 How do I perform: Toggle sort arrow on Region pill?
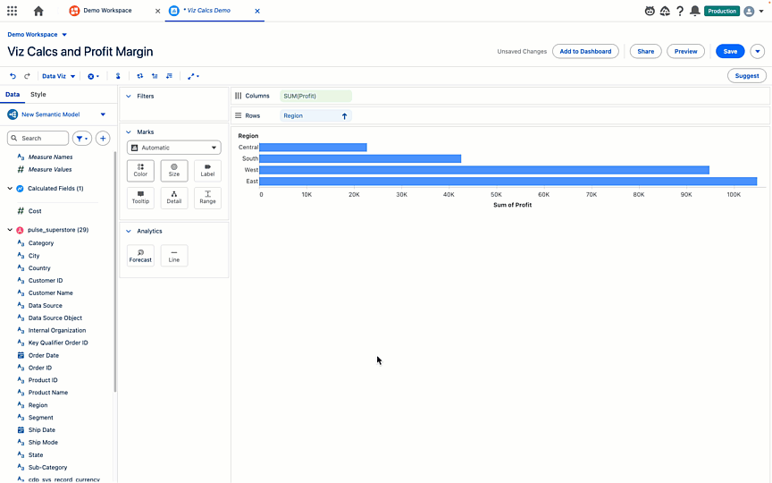[x=344, y=116]
